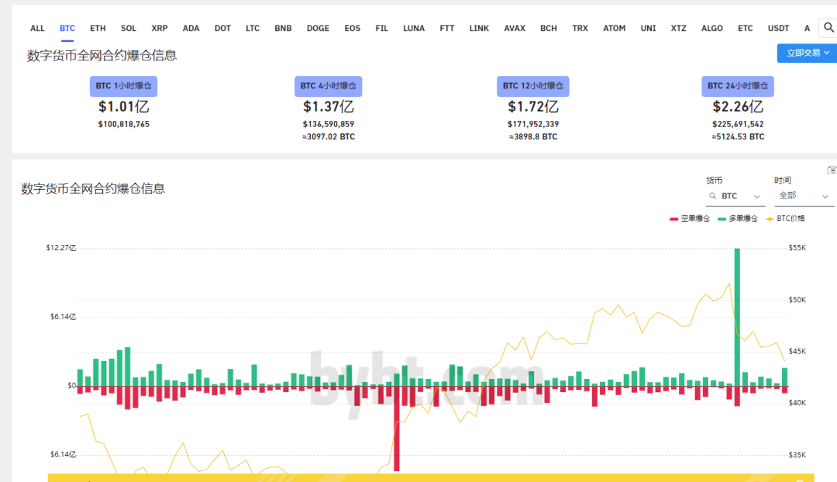Image resolution: width=837 pixels, height=482 pixels.
Task: Click the $55K price axis label
Action: (797, 248)
